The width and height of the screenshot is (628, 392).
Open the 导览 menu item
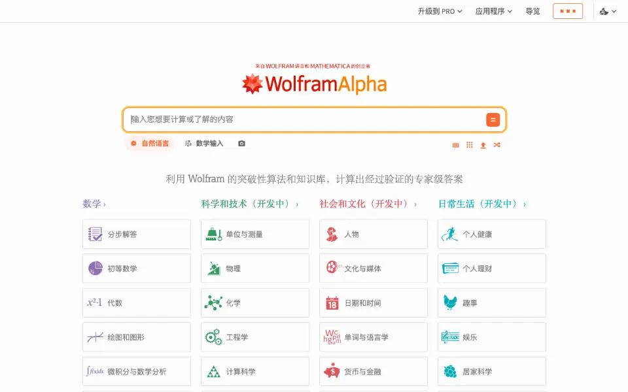[x=532, y=11]
